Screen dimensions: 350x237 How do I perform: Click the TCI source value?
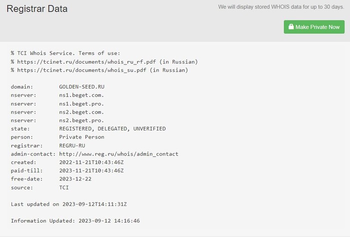[64, 187]
